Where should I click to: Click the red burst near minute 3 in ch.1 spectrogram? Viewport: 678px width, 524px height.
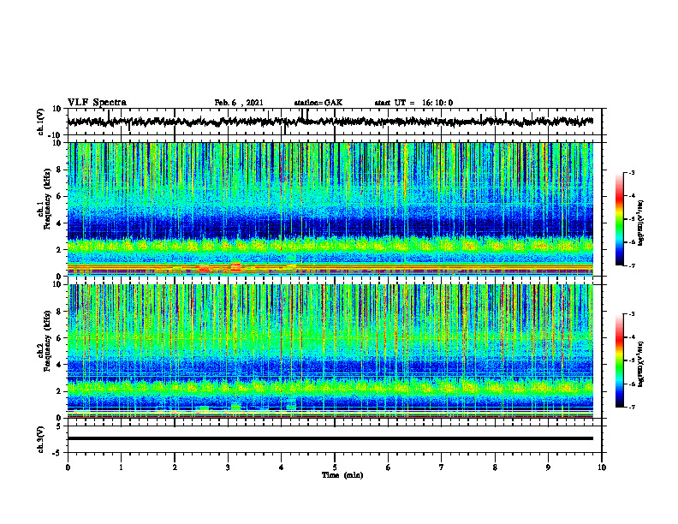point(235,267)
